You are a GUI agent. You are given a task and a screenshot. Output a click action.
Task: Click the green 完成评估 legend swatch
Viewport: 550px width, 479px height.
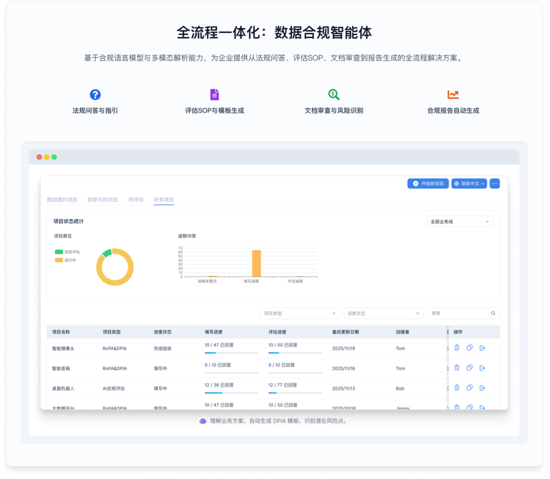coord(59,252)
